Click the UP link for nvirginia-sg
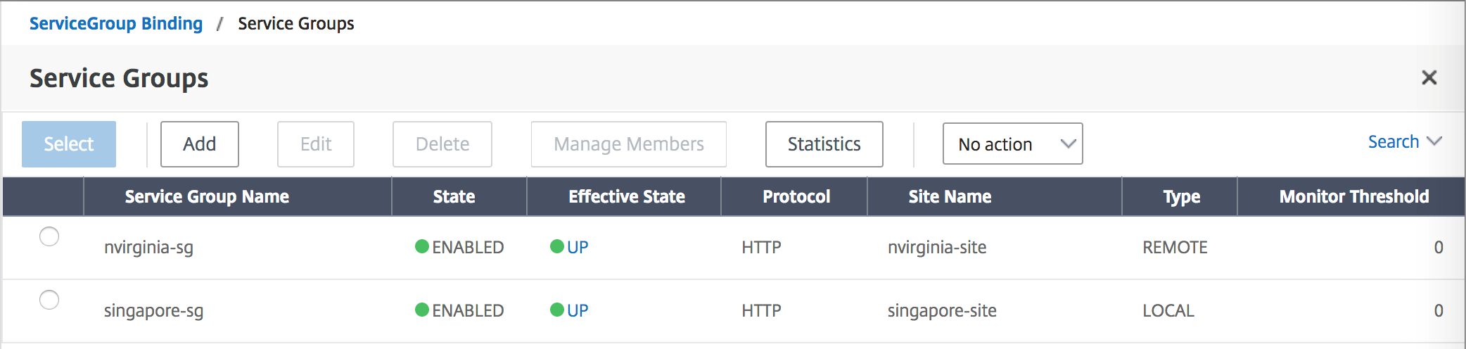 [578, 247]
